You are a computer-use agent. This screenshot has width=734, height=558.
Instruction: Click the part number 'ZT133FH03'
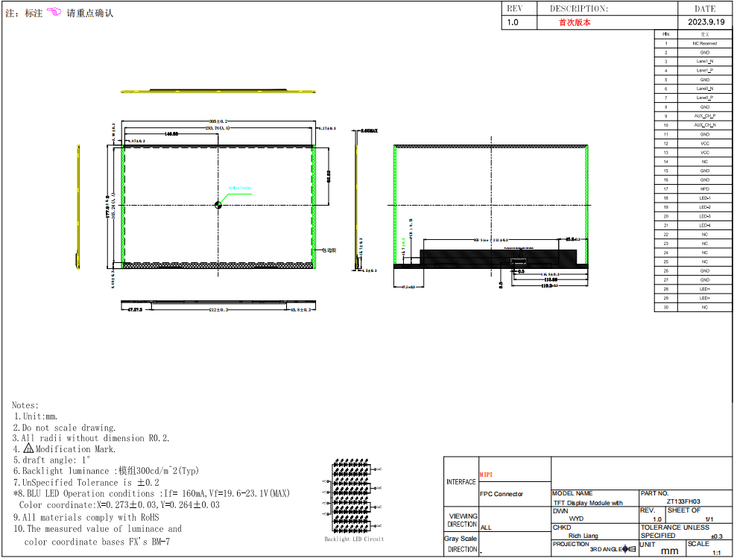point(683,501)
